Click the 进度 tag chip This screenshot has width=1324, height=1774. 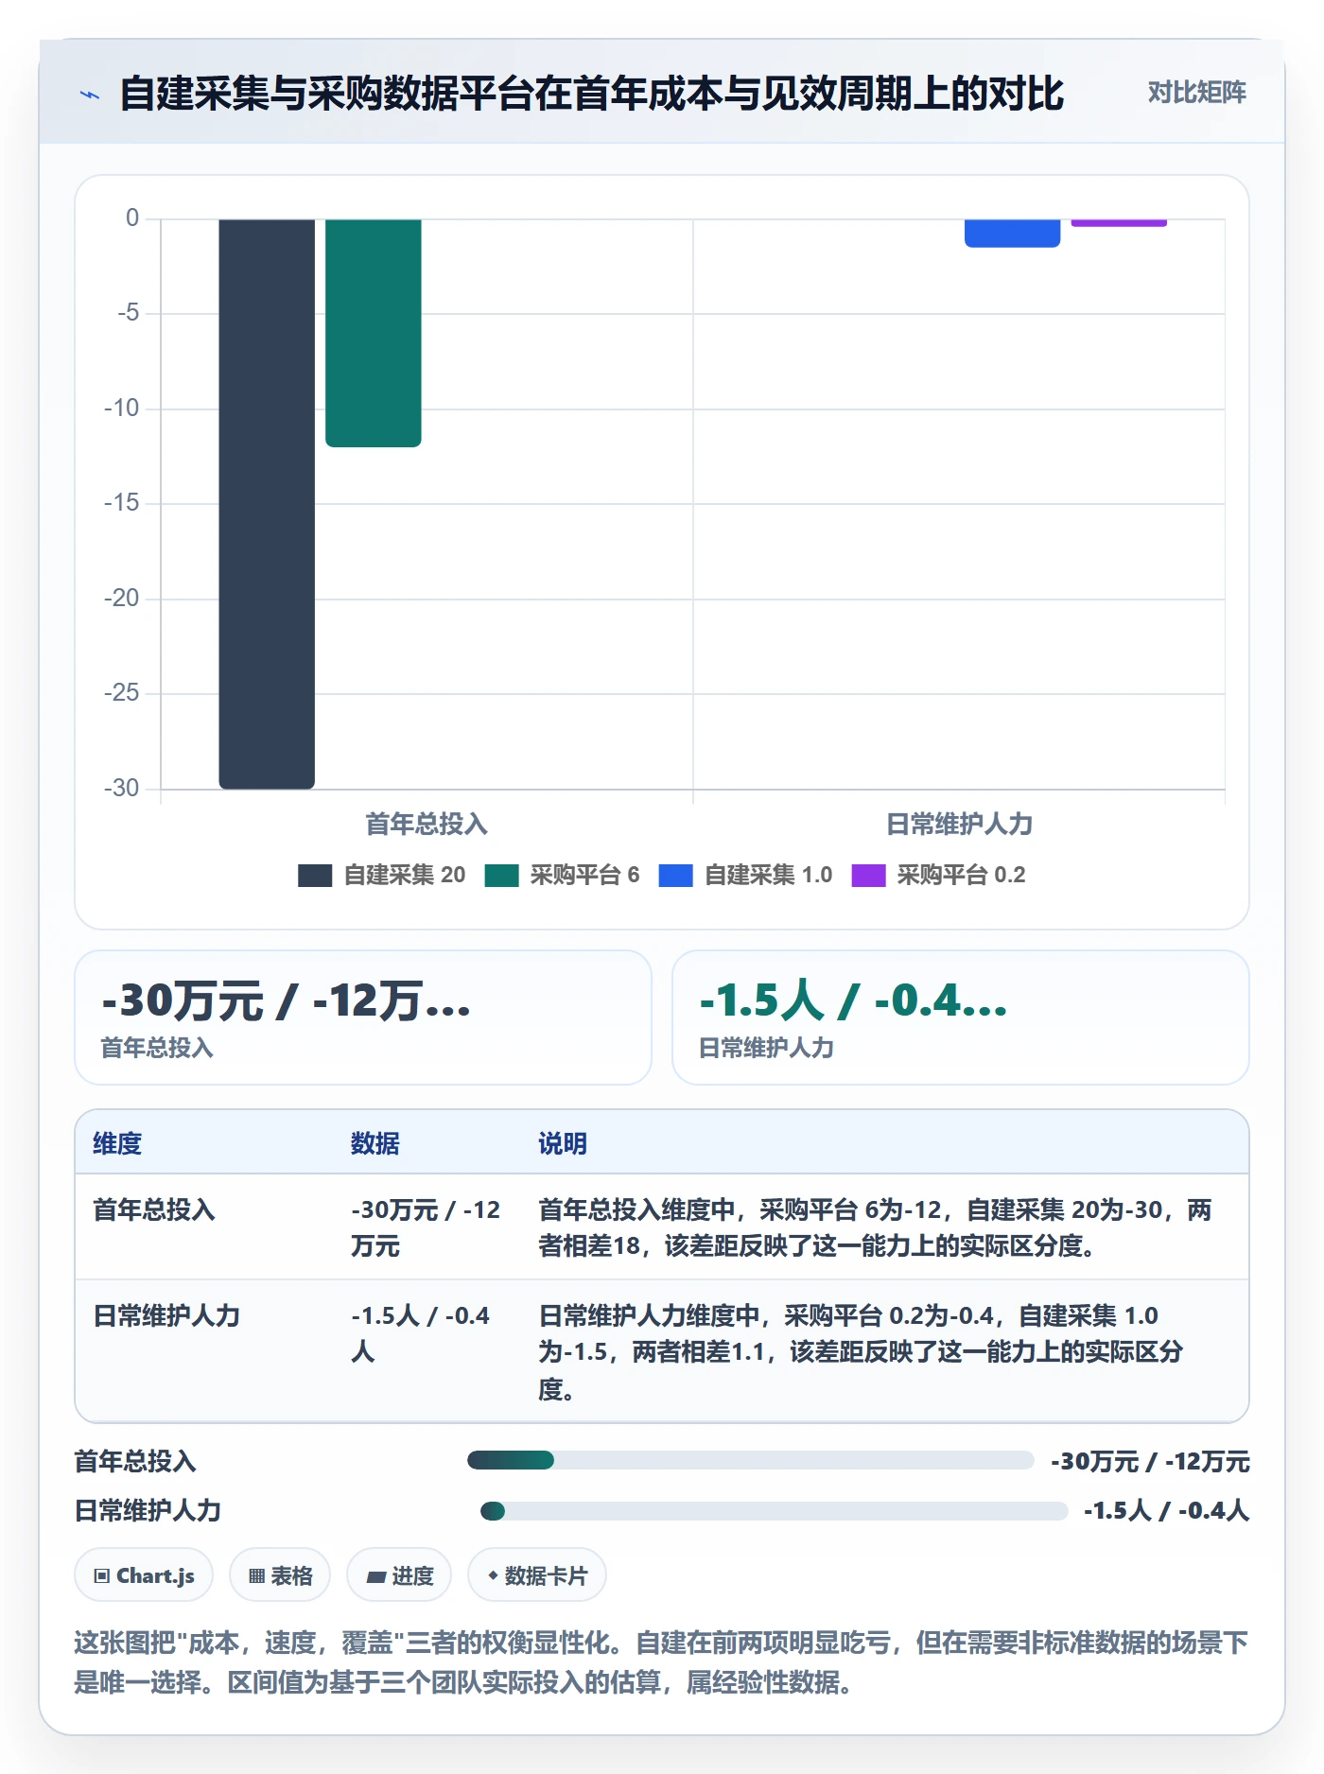pyautogui.click(x=399, y=1575)
